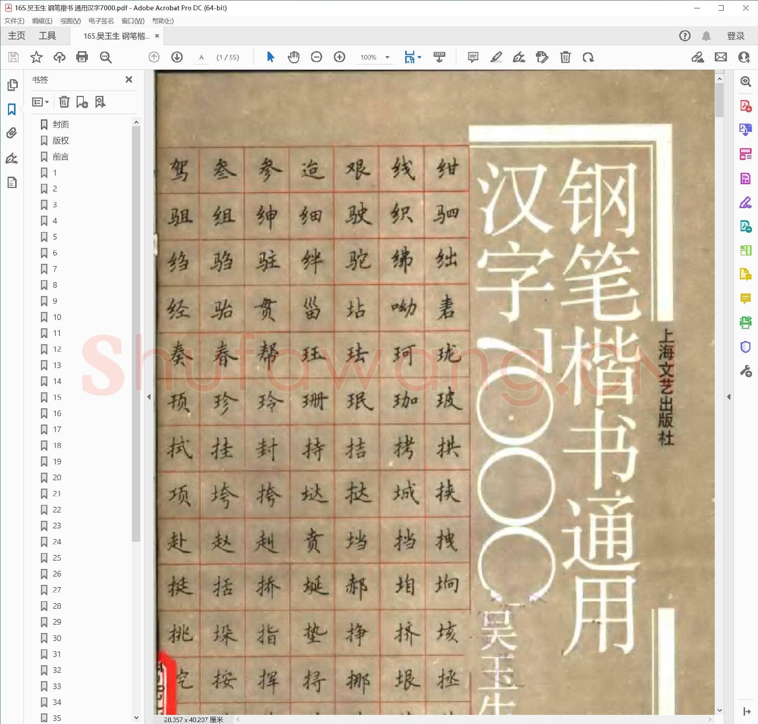The width and height of the screenshot is (758, 724).
Task: Jump to bookmark 15 in the list
Action: (57, 397)
